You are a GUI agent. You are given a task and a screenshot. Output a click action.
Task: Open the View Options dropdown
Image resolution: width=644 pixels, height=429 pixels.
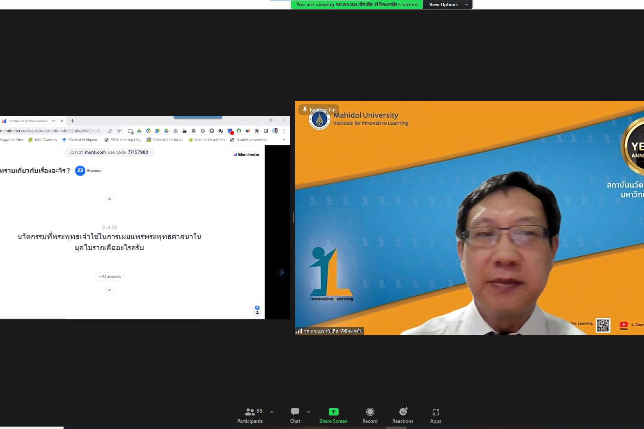[x=447, y=5]
